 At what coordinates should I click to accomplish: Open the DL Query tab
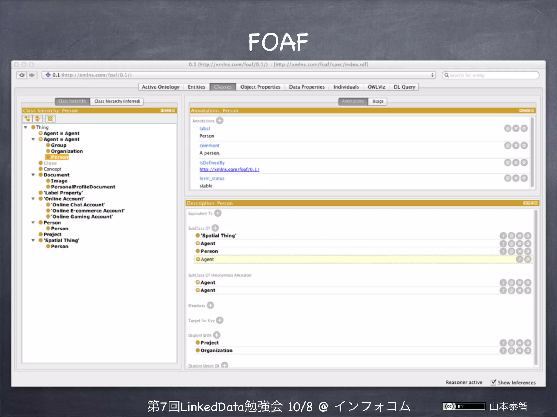coord(404,87)
